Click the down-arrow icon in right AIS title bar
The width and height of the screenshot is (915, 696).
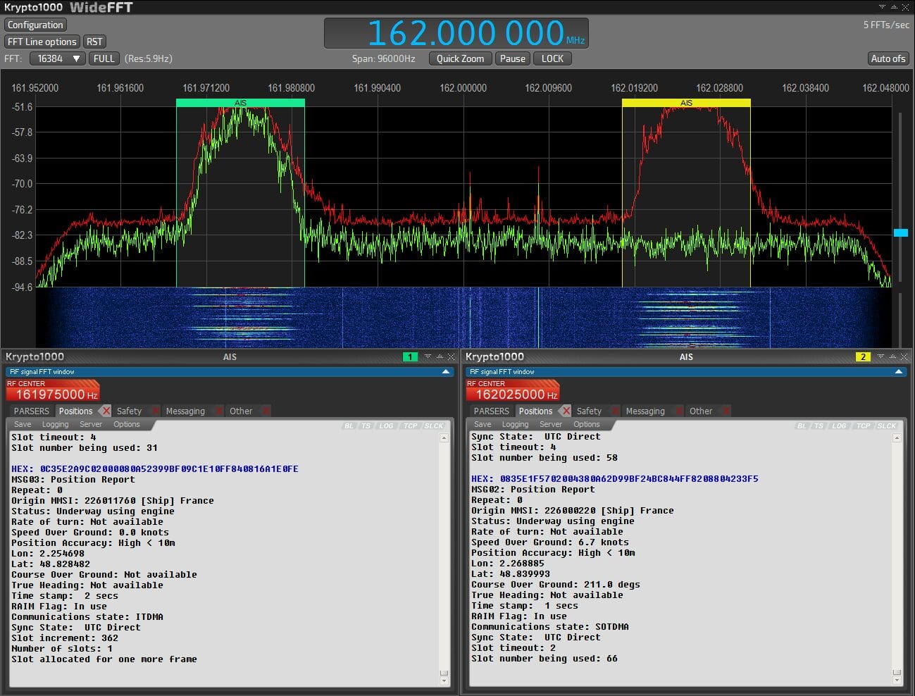point(880,356)
